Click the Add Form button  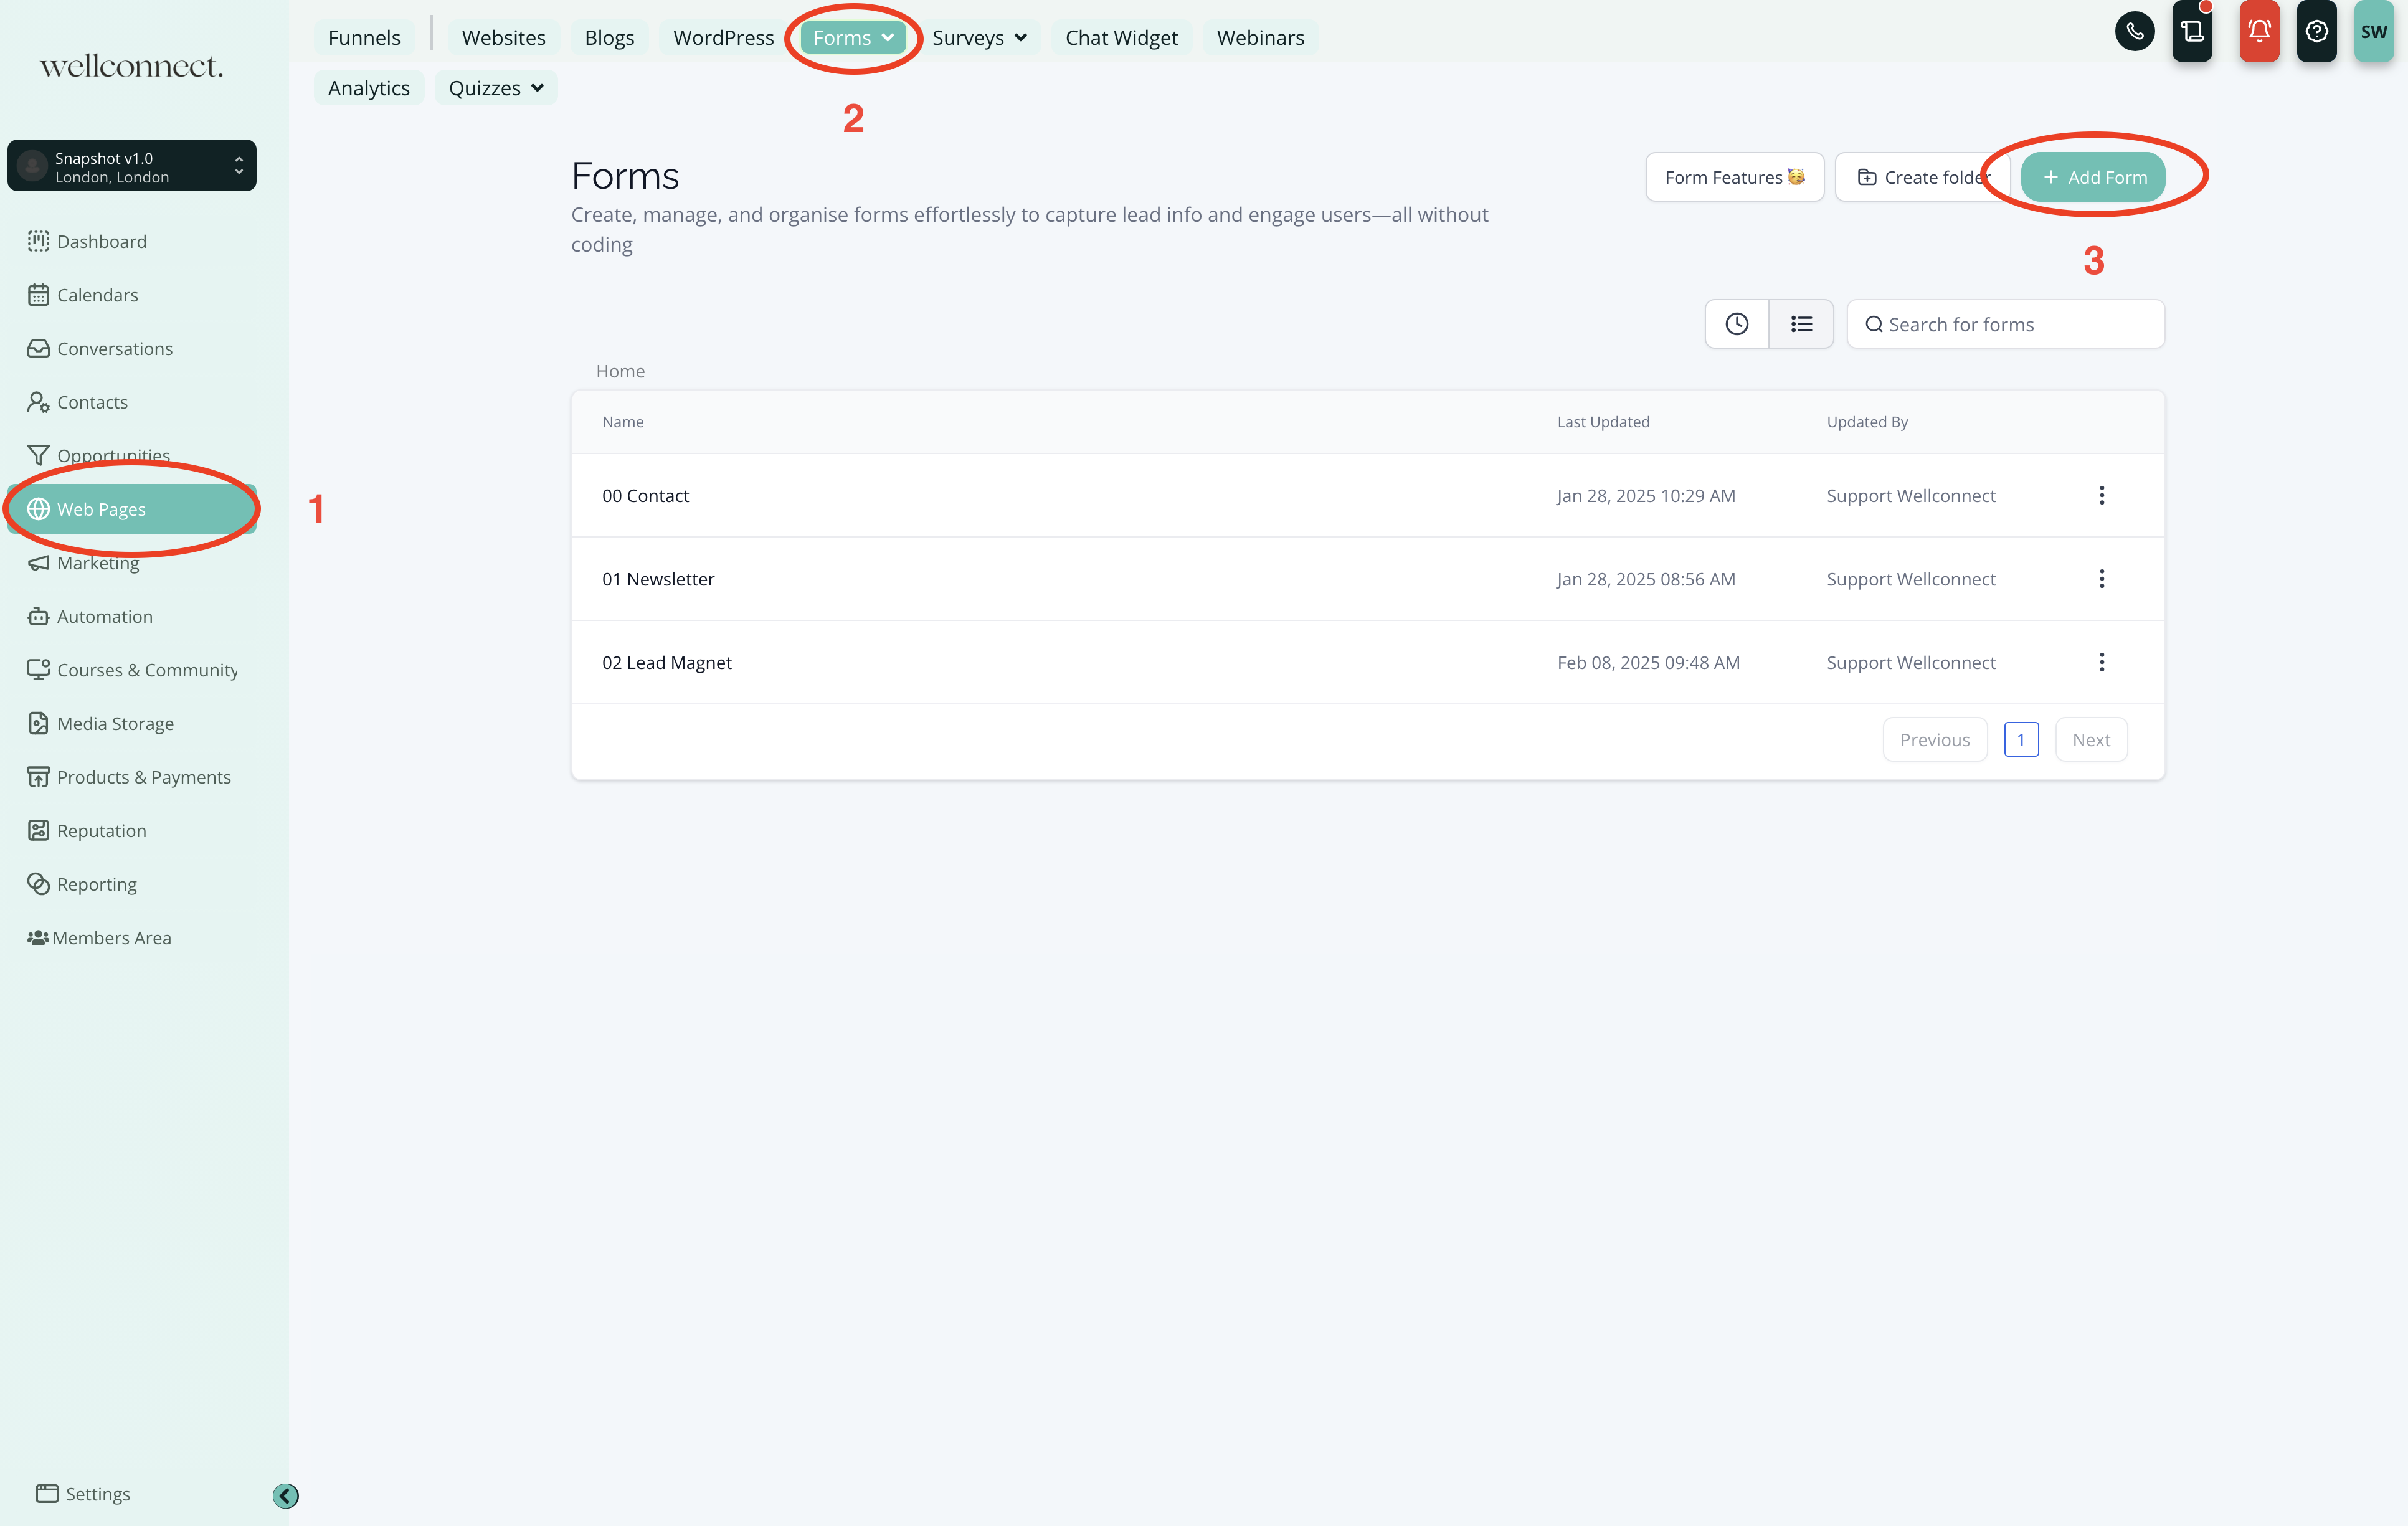[x=2092, y=177]
